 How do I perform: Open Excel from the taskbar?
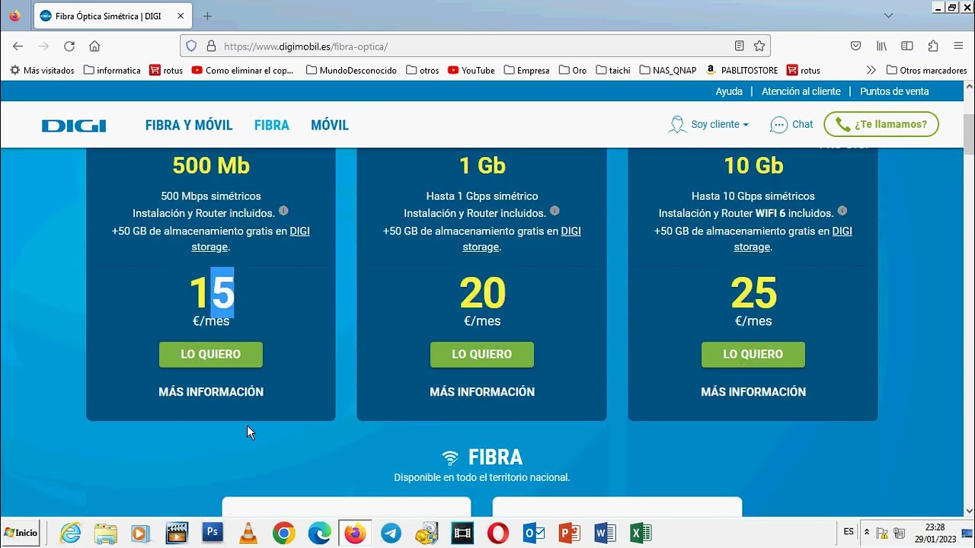click(641, 534)
